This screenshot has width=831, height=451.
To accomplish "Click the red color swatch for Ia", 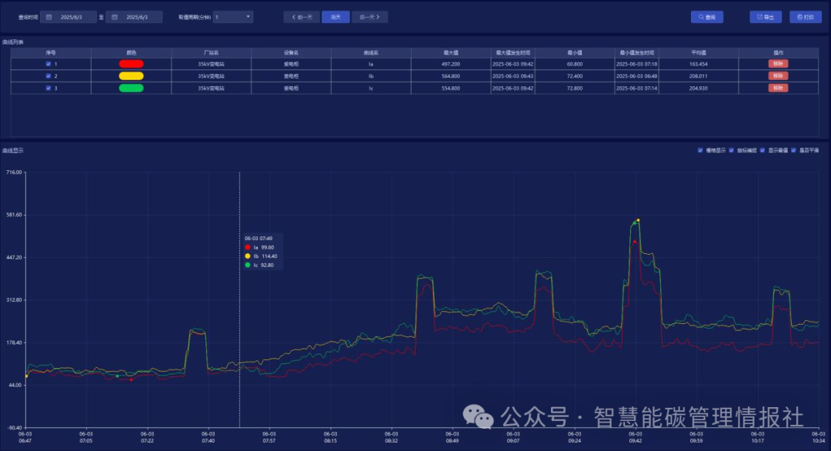I will point(131,64).
